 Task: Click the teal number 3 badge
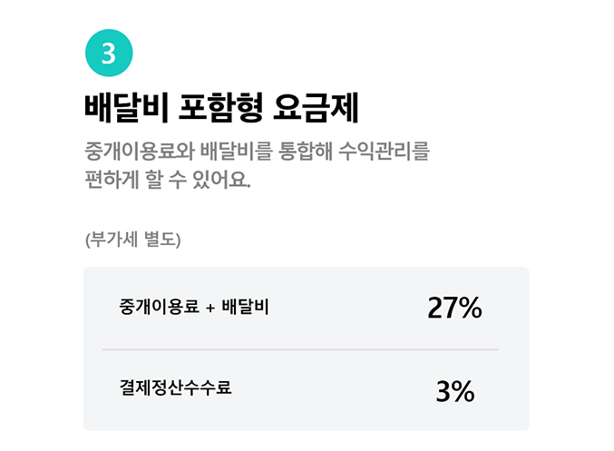pos(108,53)
